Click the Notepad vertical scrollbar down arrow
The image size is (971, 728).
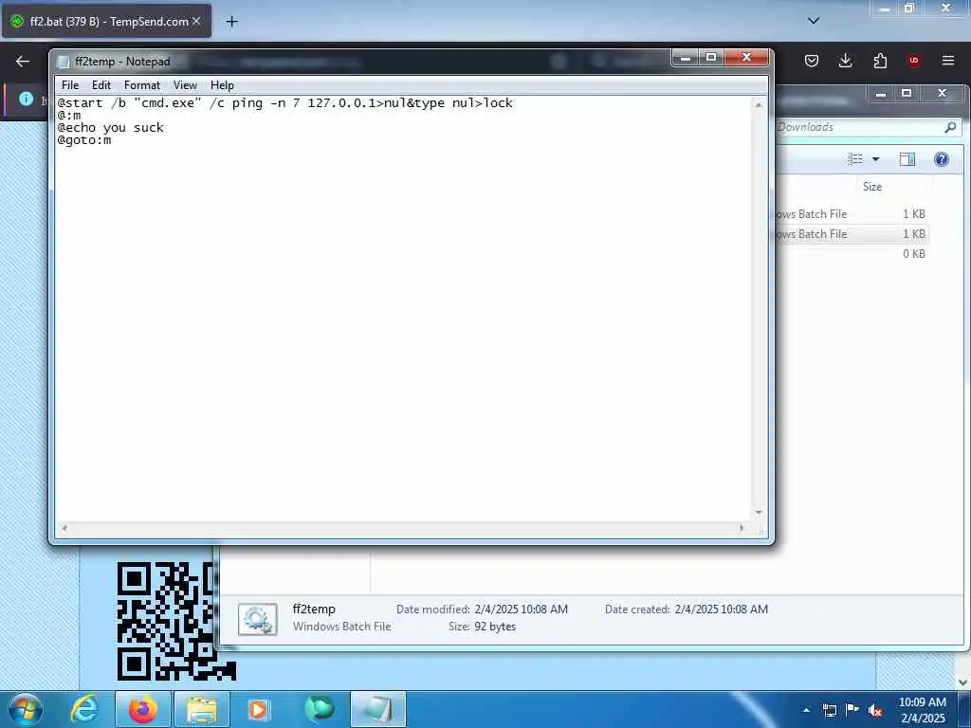[759, 513]
